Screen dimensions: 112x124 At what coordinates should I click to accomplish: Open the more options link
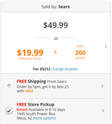point(44,118)
